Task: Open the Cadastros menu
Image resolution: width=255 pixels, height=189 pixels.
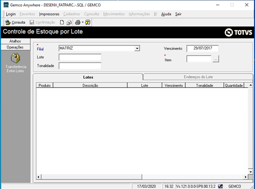Action: [72, 14]
